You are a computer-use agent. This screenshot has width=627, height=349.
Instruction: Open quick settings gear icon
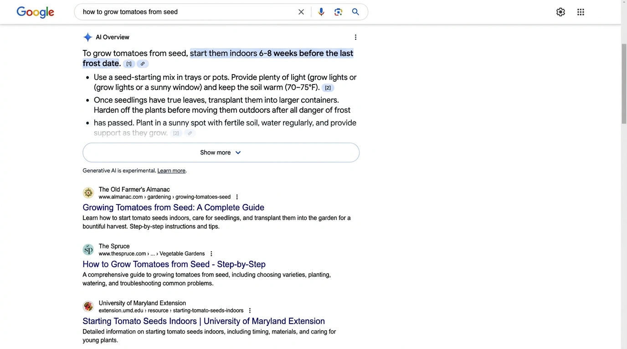tap(560, 12)
